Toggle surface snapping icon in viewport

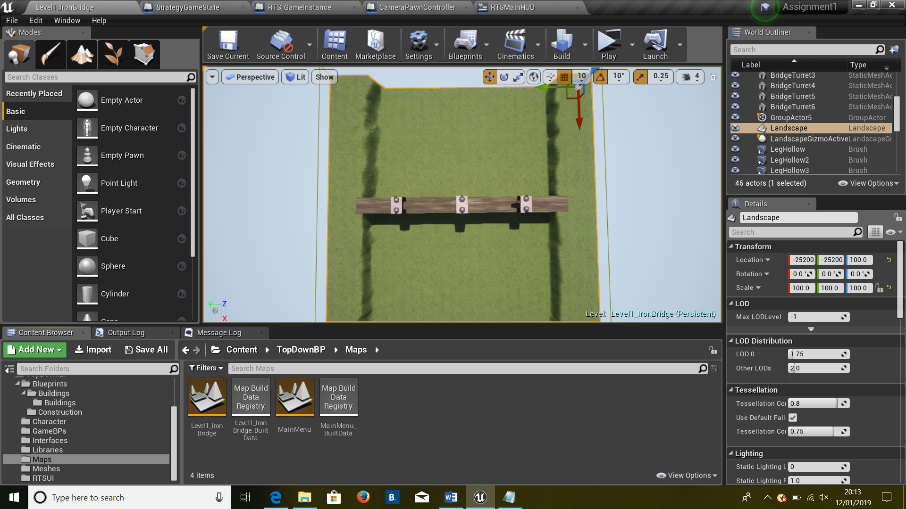coord(550,77)
